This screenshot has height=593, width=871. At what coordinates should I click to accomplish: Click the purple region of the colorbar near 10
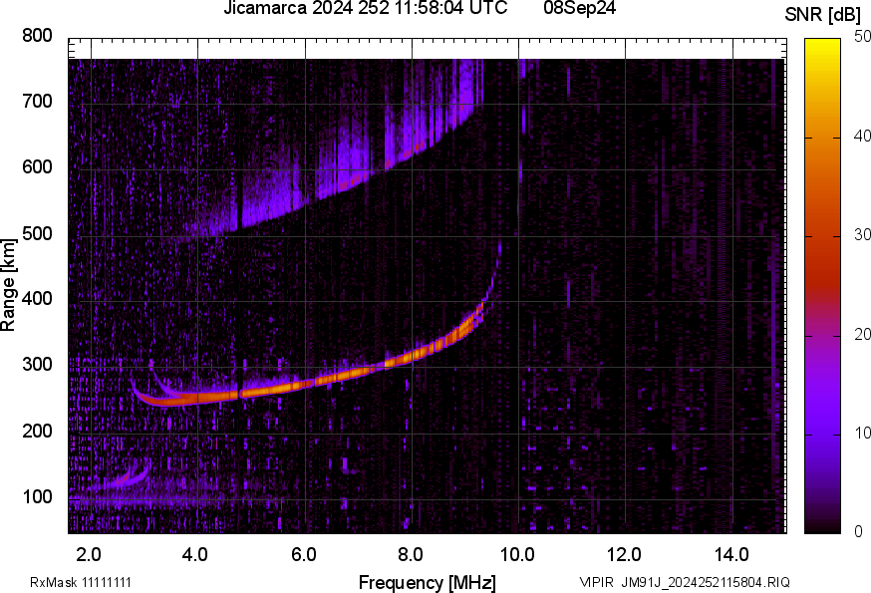(x=823, y=434)
